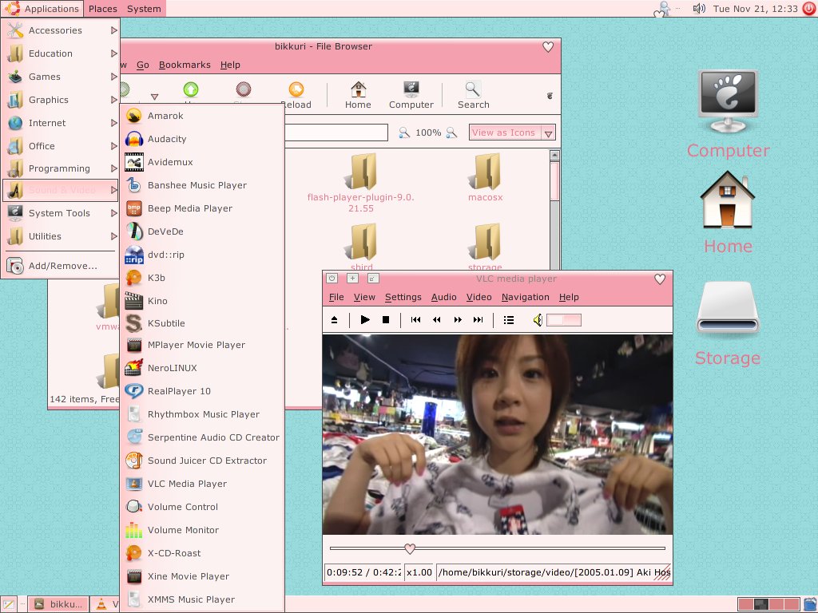
Task: Click the red power button in panel
Action: 810,8
